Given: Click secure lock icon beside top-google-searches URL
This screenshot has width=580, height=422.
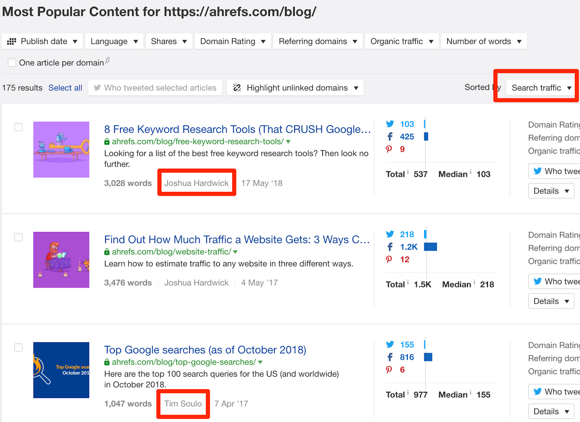Looking at the screenshot, I should pyautogui.click(x=107, y=362).
